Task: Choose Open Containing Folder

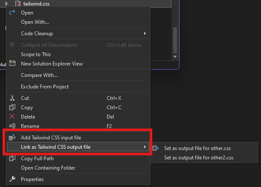Action: [78, 168]
